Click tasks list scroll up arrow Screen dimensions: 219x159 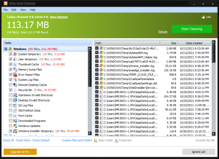pyautogui.click(x=90, y=48)
